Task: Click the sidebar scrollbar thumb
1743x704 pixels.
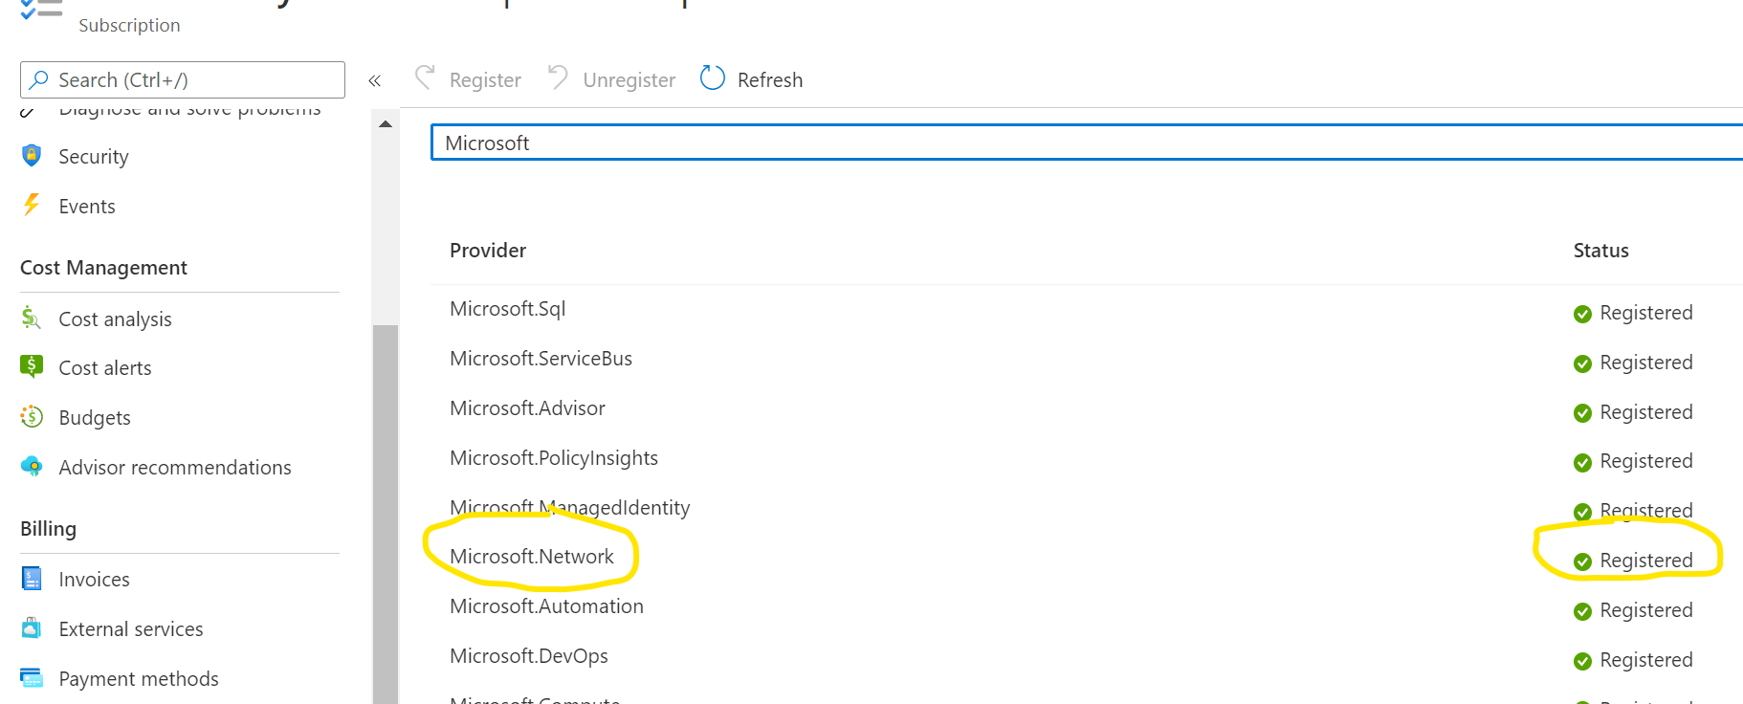Action: pos(386,515)
